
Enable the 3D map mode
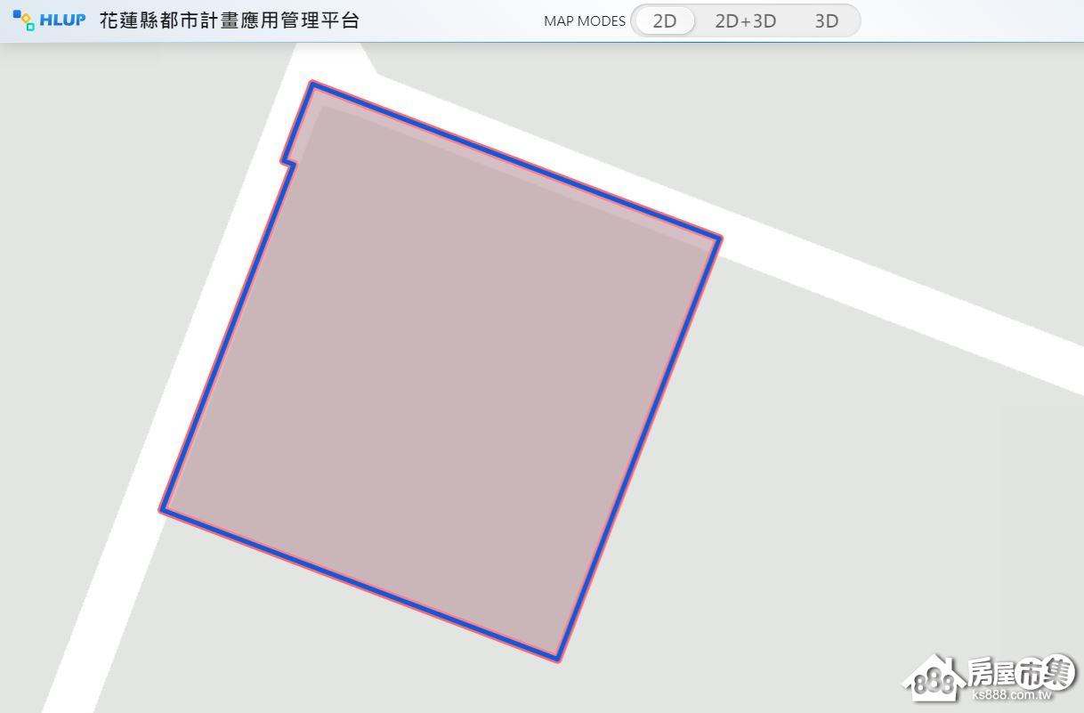[826, 20]
